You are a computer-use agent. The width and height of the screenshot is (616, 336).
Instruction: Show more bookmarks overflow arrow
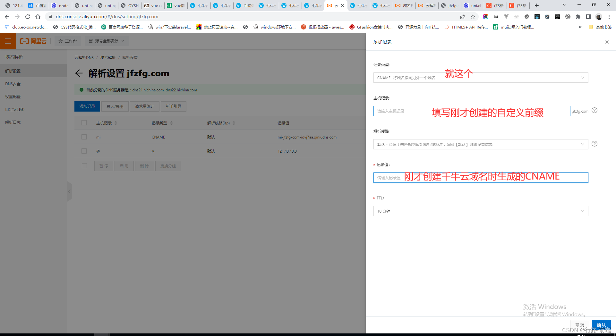(x=580, y=27)
